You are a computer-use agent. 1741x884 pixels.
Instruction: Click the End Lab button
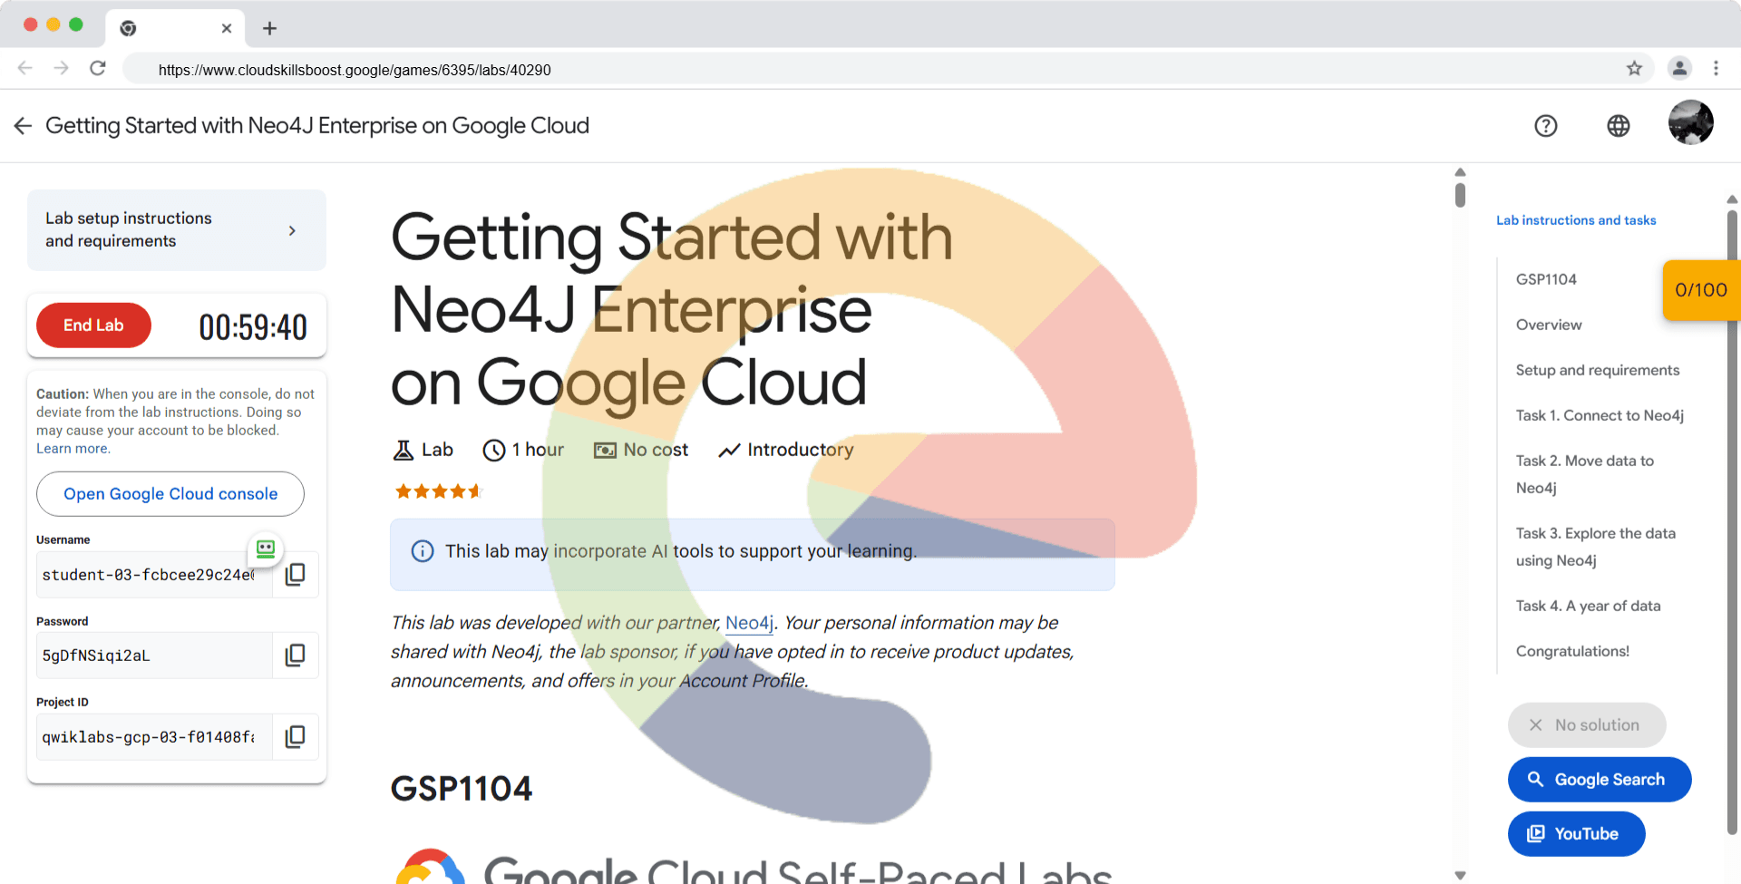point(93,325)
